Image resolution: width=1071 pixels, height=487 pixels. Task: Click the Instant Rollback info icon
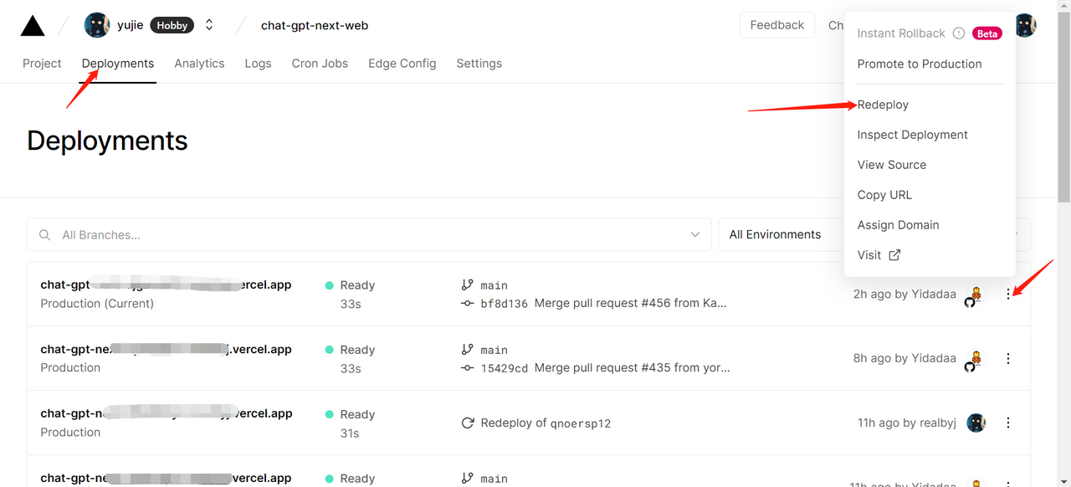pyautogui.click(x=959, y=33)
